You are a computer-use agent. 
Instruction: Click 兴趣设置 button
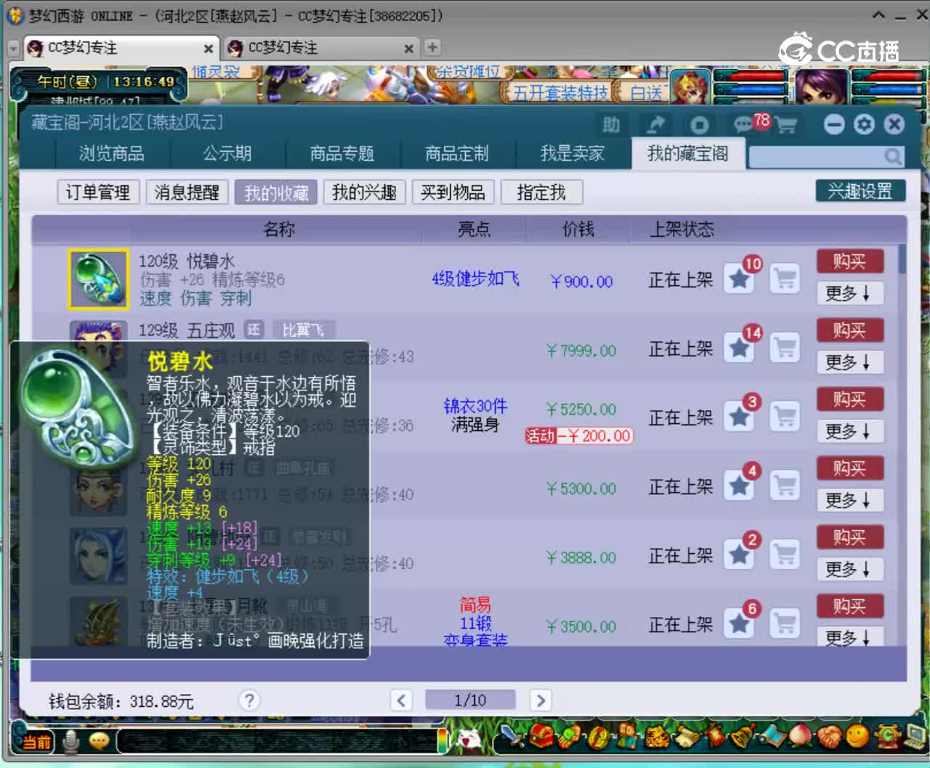pyautogui.click(x=860, y=191)
